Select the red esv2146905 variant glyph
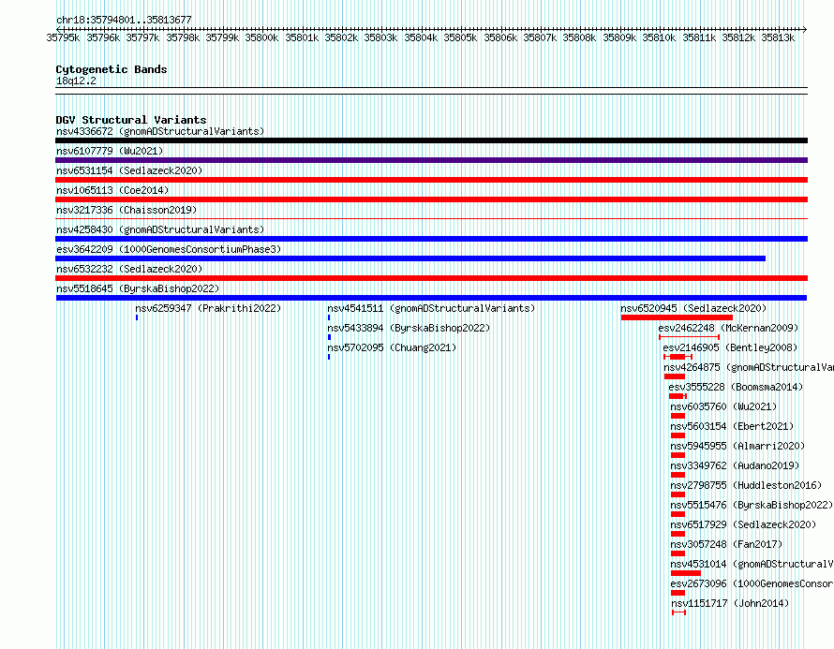 [678, 357]
